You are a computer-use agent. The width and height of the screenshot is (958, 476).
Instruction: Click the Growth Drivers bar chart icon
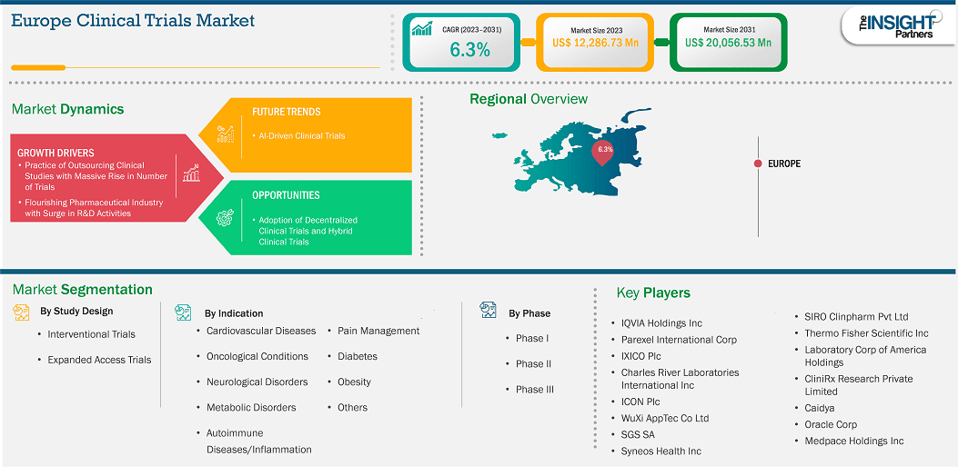[x=192, y=174]
